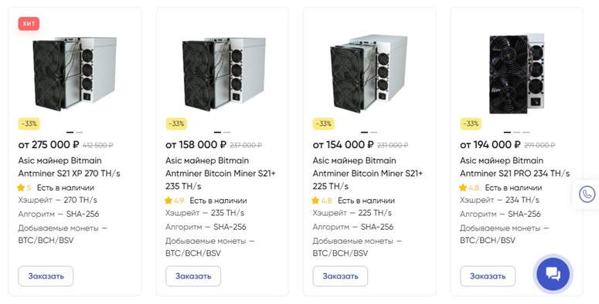Click the phone callback icon

(587, 194)
